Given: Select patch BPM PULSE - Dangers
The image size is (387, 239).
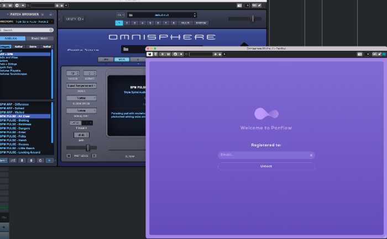Looking at the screenshot, I should 25,128.
